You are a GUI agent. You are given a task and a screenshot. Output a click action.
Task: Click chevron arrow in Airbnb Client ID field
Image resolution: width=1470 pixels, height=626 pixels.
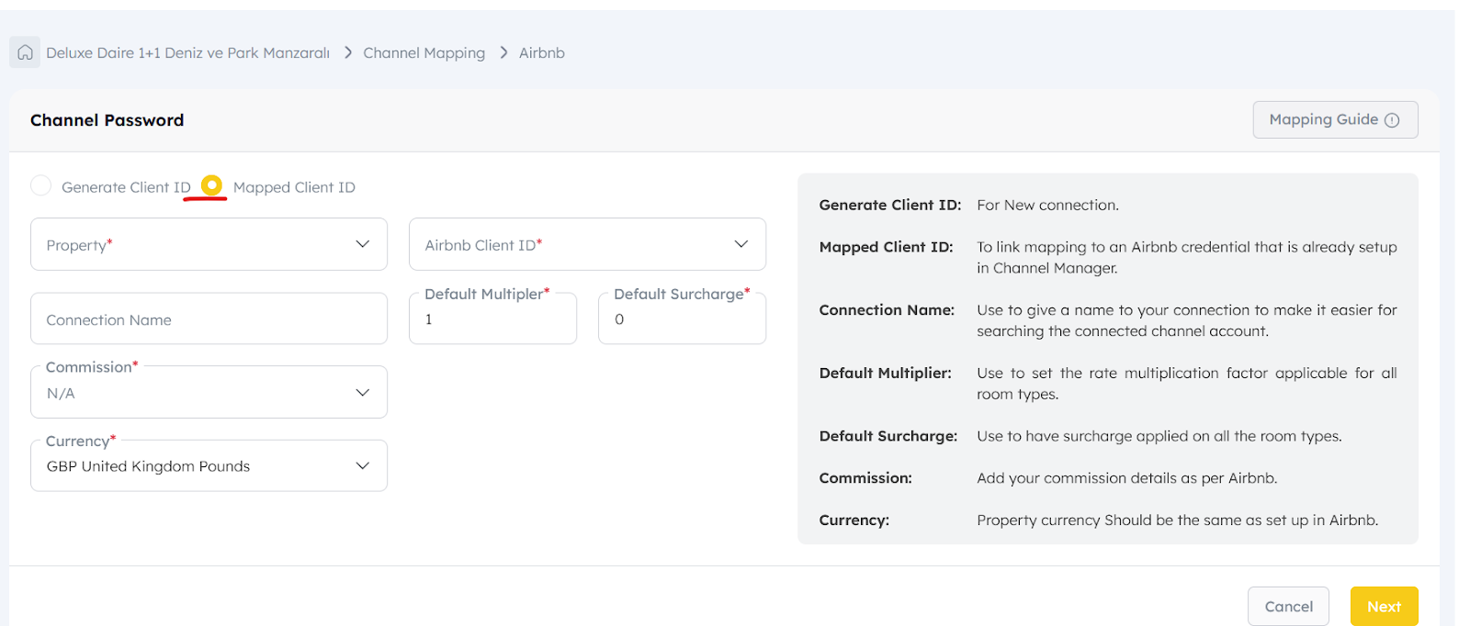(741, 244)
